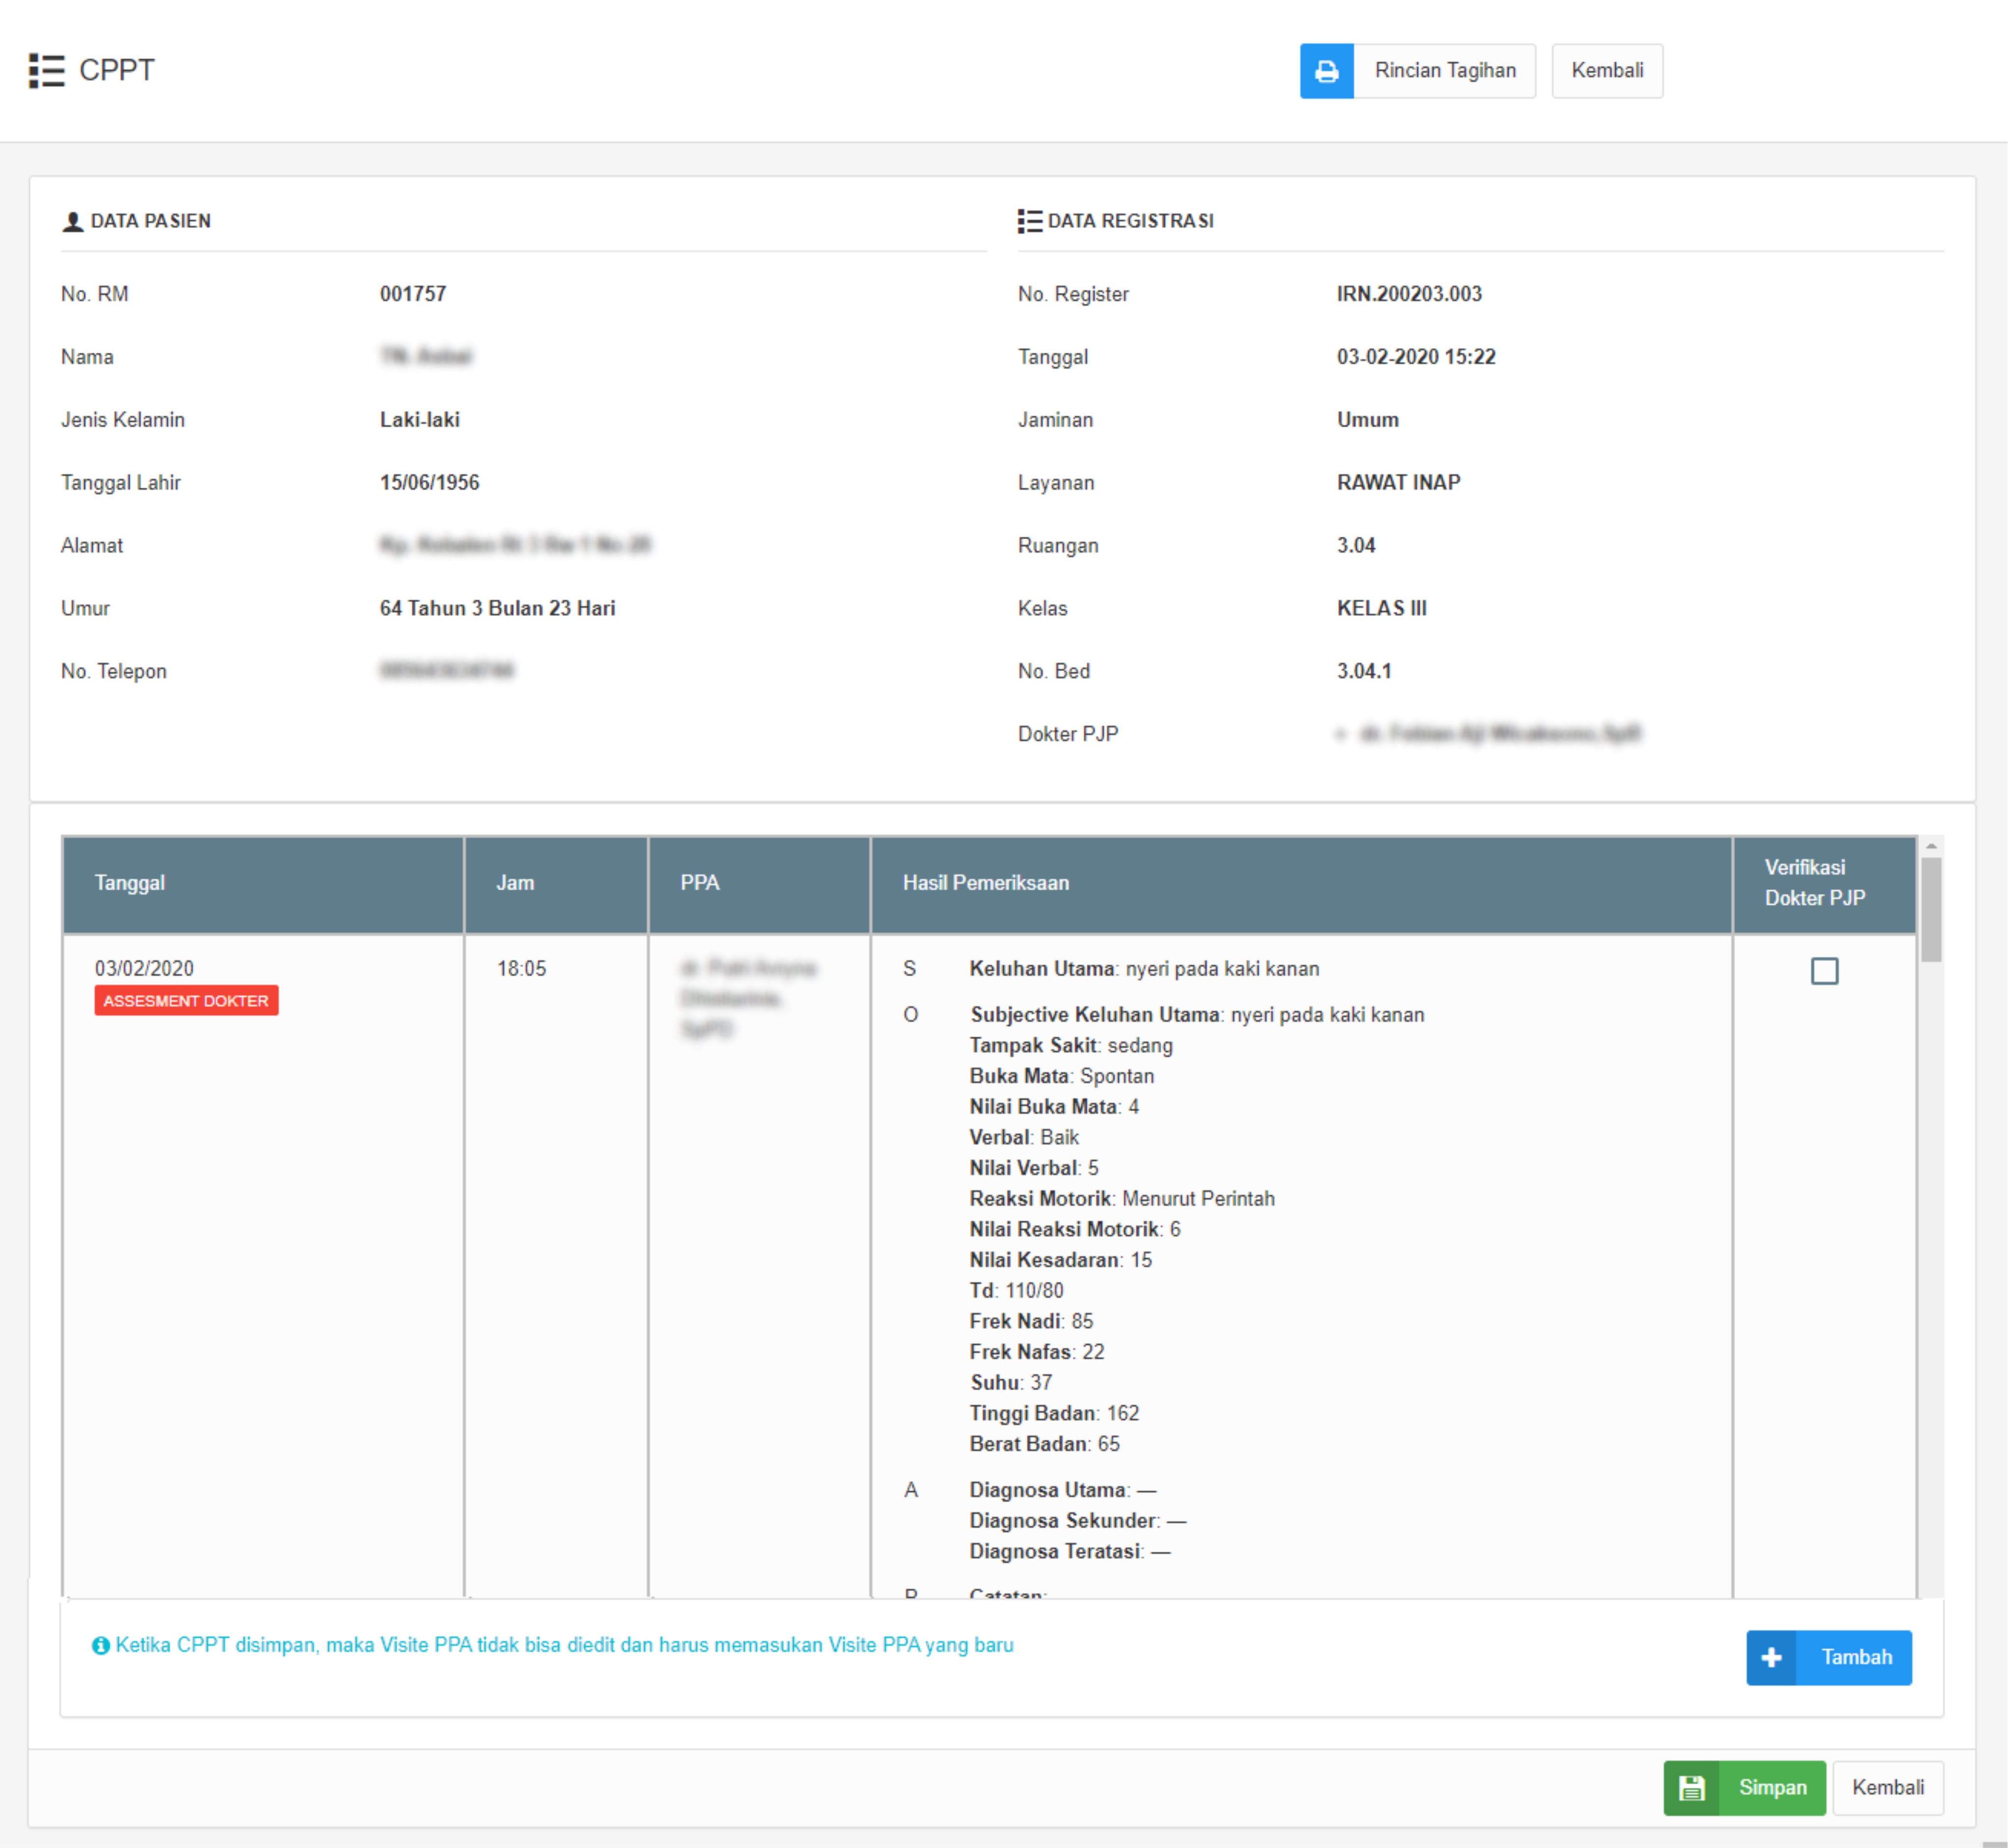2008x1848 pixels.
Task: Click the CPPT list icon in header
Action: point(46,71)
